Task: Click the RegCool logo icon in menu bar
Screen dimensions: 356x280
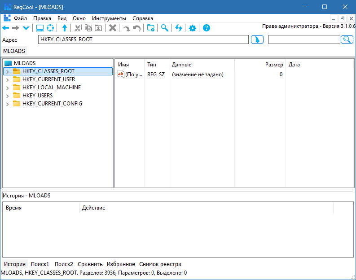Action: 7,18
